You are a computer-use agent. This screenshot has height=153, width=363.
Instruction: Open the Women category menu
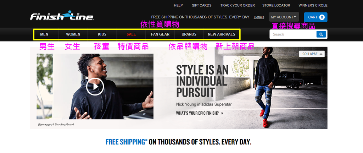[73, 34]
